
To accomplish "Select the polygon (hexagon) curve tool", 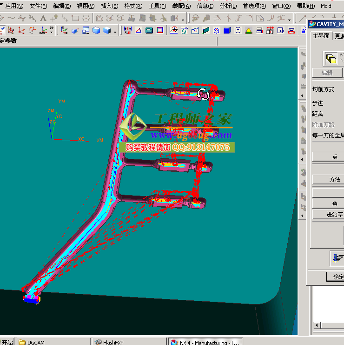I will point(86,19).
